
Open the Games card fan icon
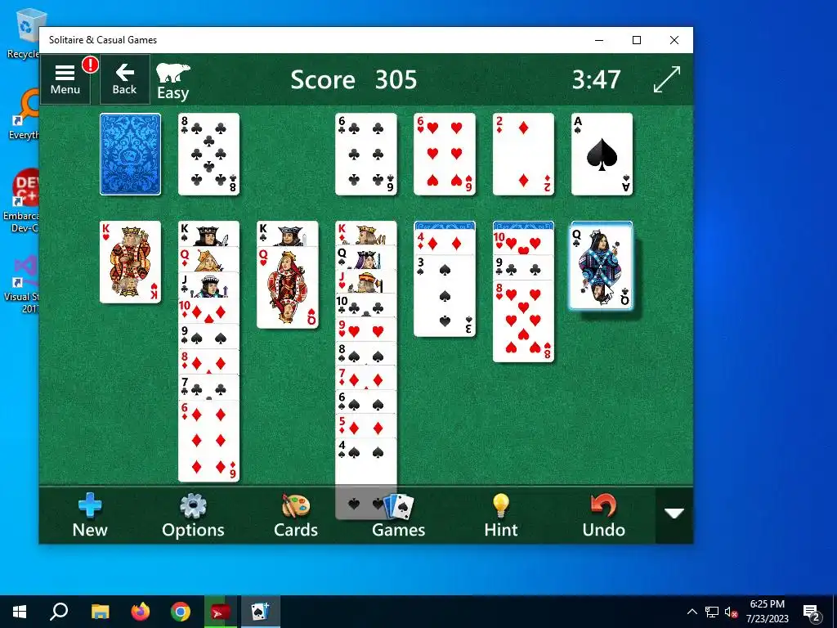[398, 515]
